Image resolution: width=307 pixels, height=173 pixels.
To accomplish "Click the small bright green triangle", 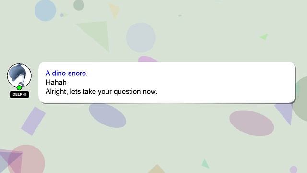I will coord(264,37).
